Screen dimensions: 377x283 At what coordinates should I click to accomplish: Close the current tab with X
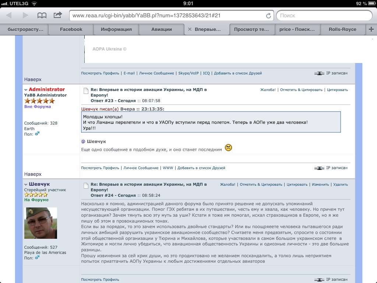point(190,29)
